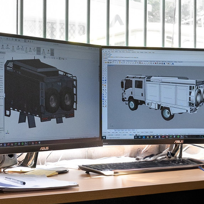The width and height of the screenshot is (204, 204).
Task: Toggle Ortho in Rhino status bar
Action: click(157, 135)
